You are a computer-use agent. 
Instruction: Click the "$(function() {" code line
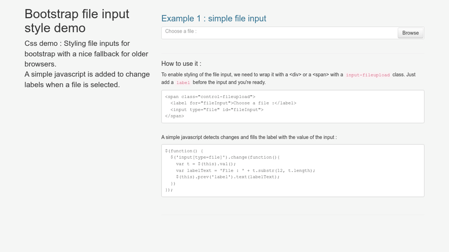click(184, 151)
